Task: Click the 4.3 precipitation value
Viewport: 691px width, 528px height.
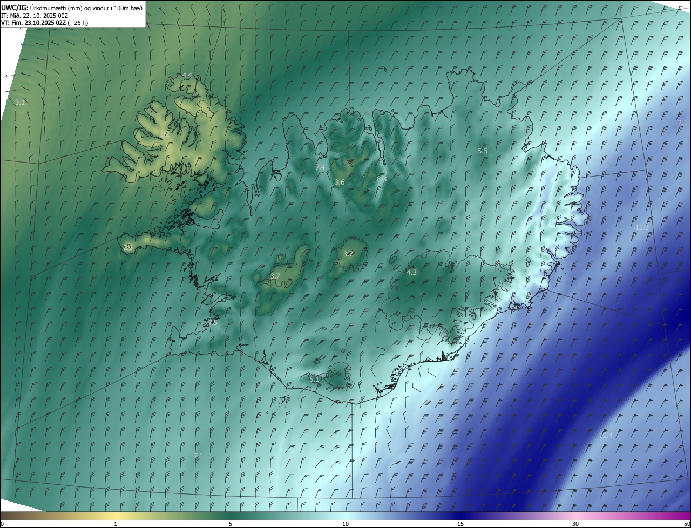Action: tap(411, 272)
